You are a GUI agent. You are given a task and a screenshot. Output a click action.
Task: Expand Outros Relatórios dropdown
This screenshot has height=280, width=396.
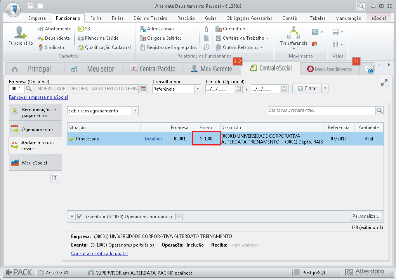click(261, 47)
